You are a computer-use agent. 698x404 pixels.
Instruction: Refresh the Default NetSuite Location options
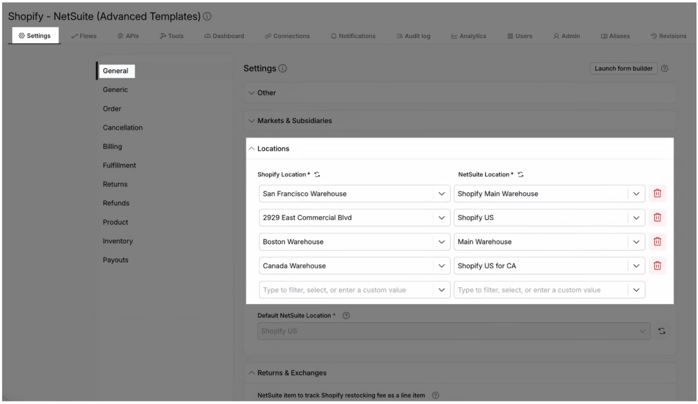point(662,331)
